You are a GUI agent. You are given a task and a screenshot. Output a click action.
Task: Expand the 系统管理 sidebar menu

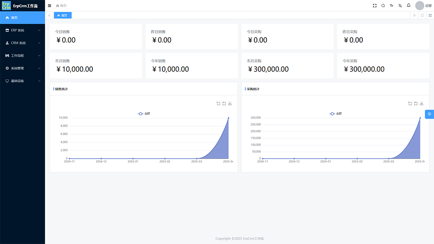[23, 68]
